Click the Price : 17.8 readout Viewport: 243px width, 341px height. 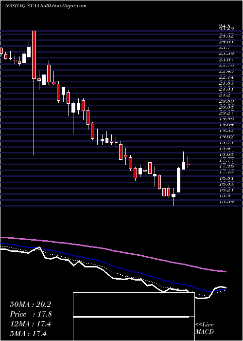click(31, 314)
